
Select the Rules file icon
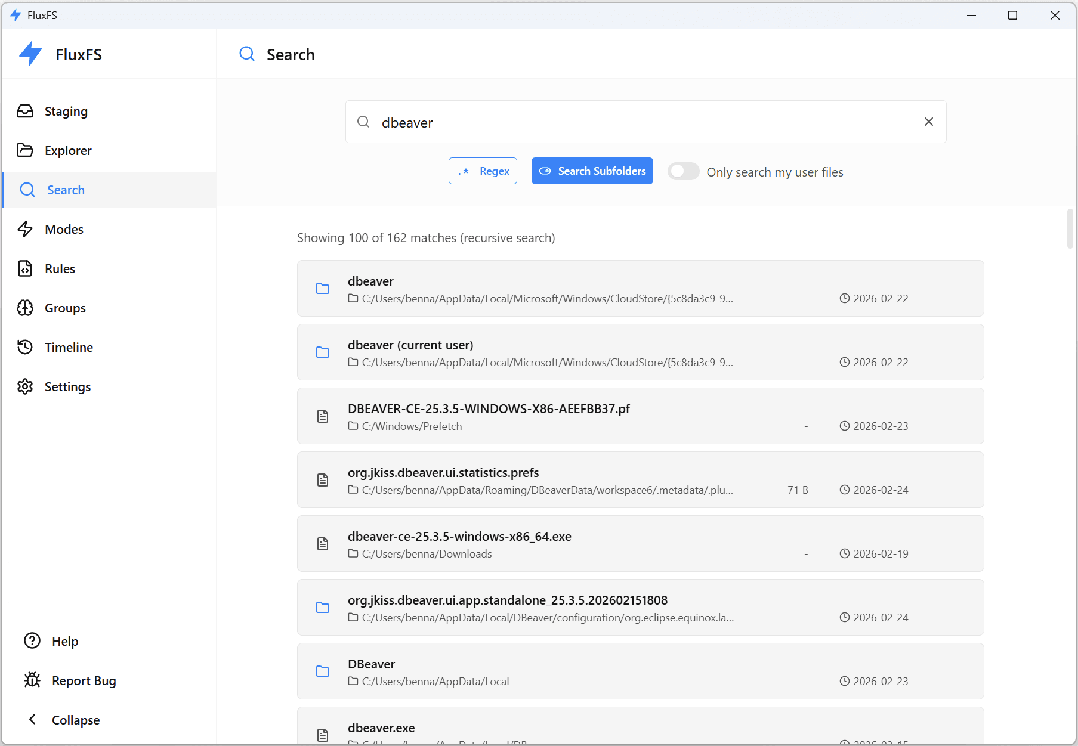point(25,268)
